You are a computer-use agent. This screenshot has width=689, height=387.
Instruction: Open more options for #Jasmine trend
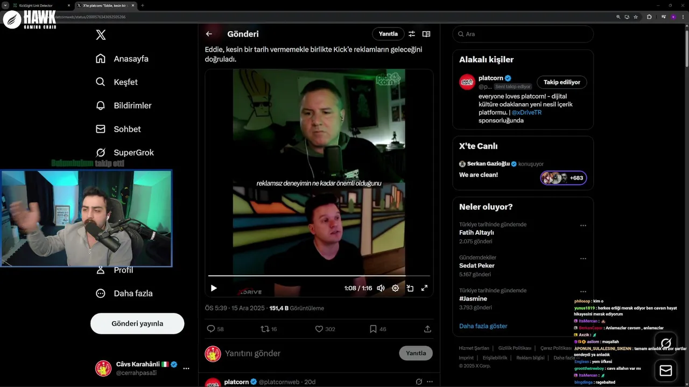pos(583,291)
